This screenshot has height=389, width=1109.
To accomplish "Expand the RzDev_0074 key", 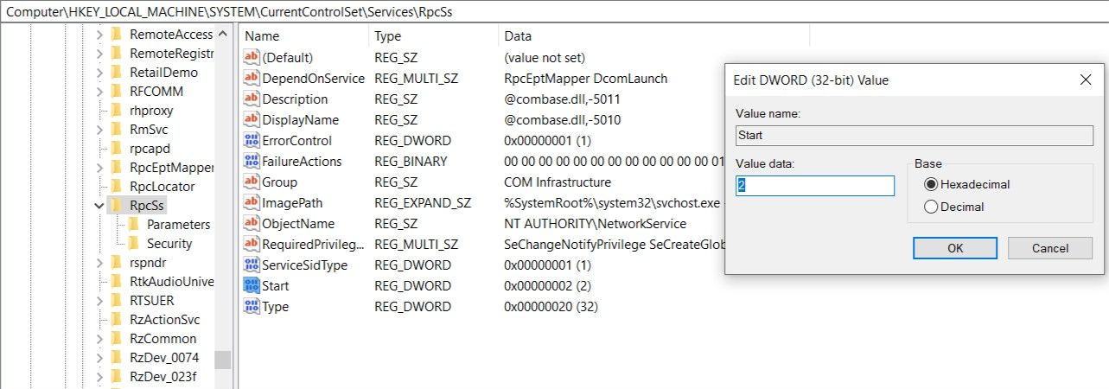I will coord(99,358).
